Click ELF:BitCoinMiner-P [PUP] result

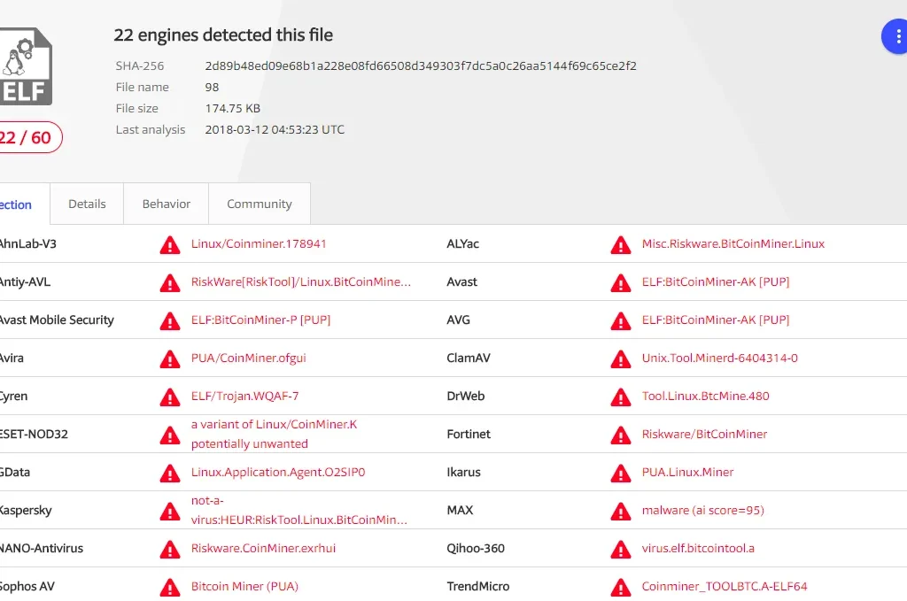coord(261,320)
